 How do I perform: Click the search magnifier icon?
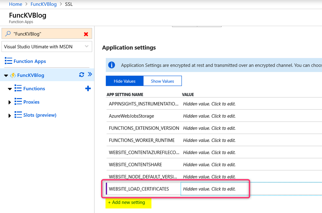(8, 33)
